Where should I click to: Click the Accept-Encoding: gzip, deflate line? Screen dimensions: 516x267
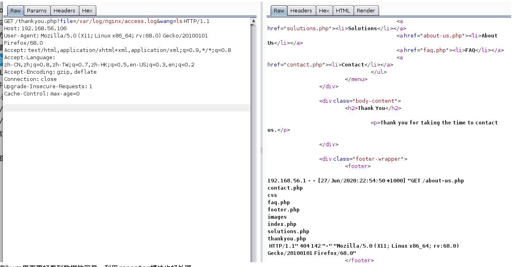[50, 72]
